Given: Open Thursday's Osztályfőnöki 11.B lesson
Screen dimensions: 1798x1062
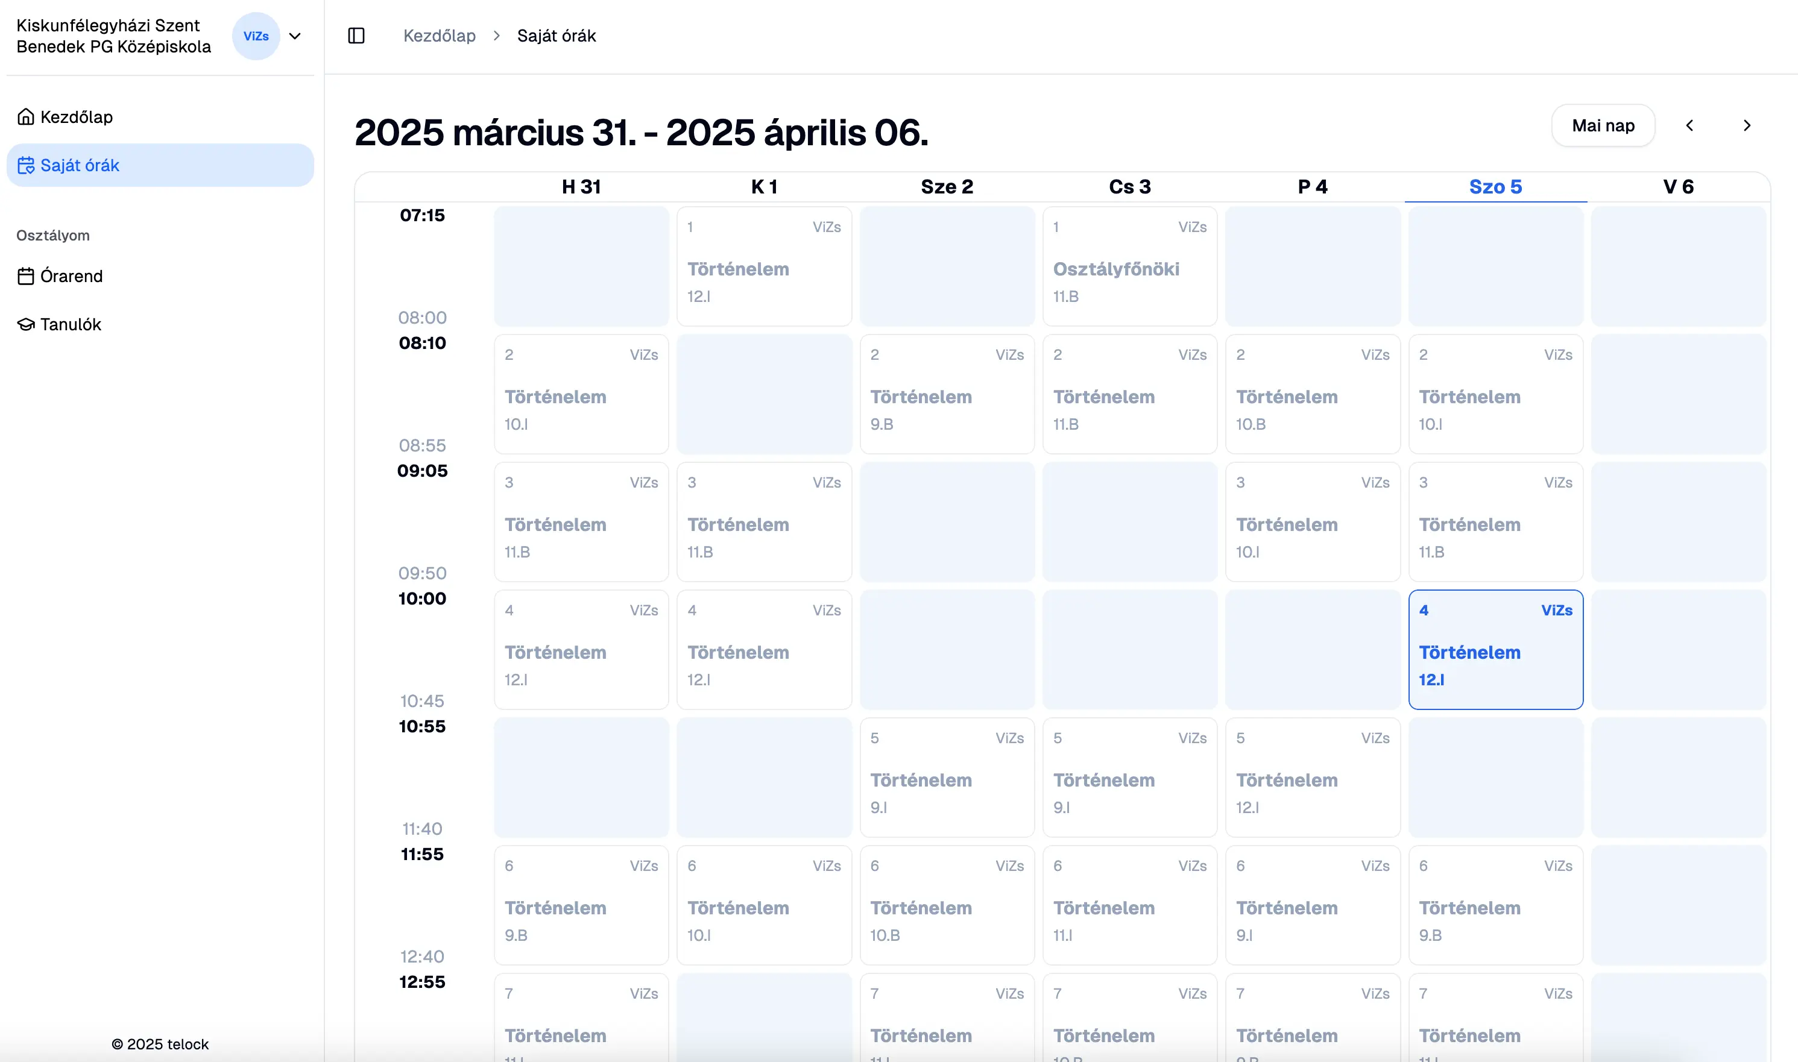Looking at the screenshot, I should pos(1129,266).
